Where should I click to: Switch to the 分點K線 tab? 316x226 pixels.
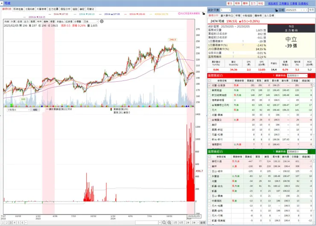tap(30, 9)
